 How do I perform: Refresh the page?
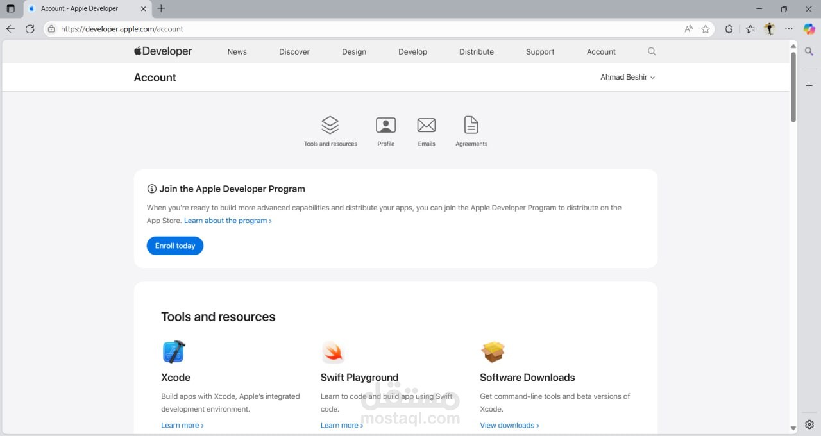click(30, 29)
